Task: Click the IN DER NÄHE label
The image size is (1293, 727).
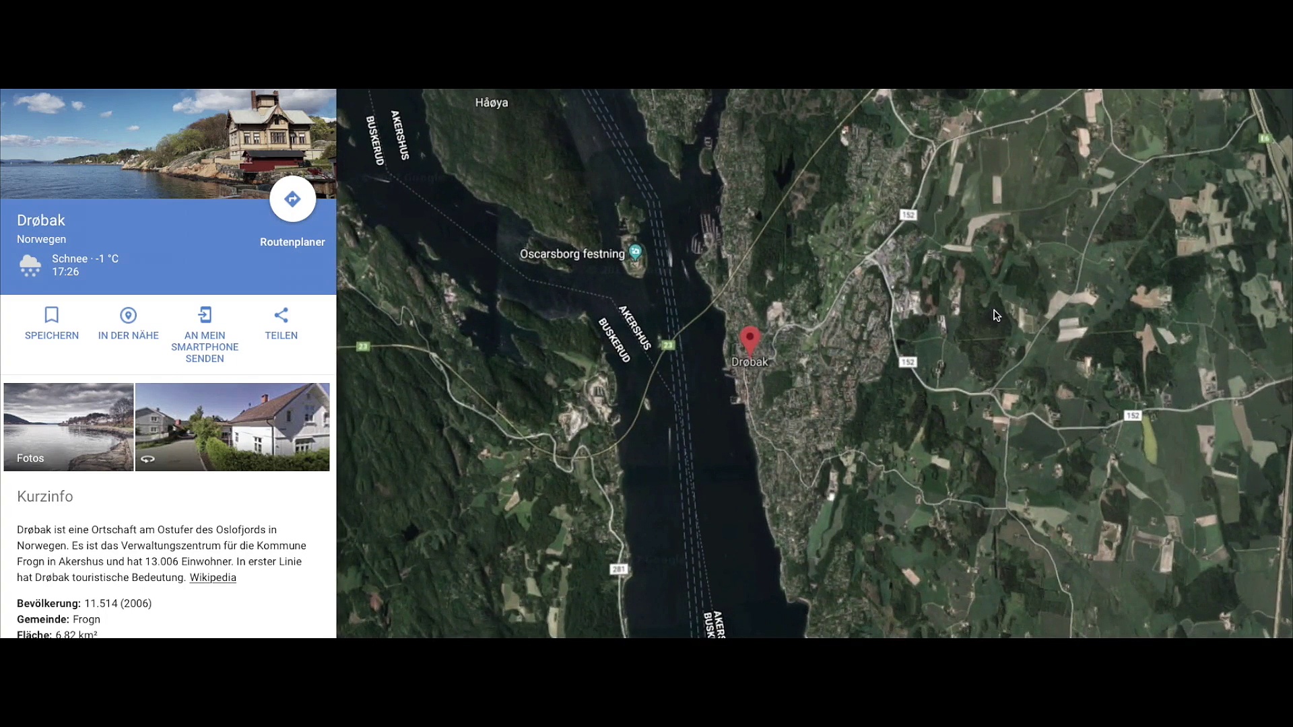Action: pos(128,336)
